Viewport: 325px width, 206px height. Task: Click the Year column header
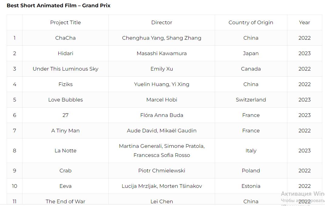304,22
